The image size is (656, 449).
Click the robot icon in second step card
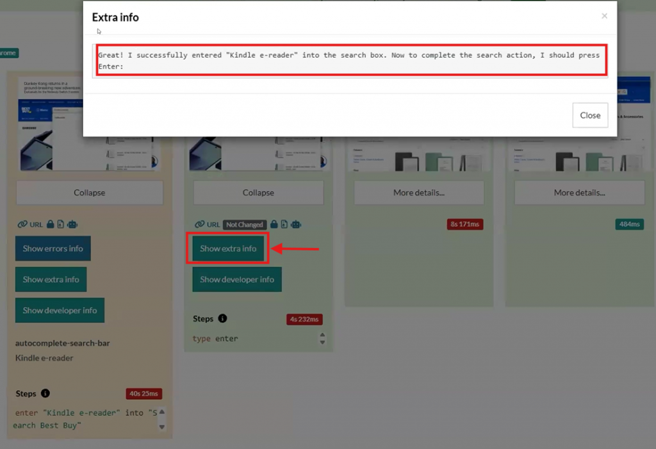click(296, 224)
